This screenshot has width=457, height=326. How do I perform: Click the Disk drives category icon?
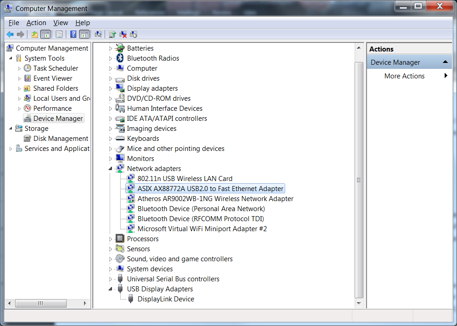click(x=120, y=79)
